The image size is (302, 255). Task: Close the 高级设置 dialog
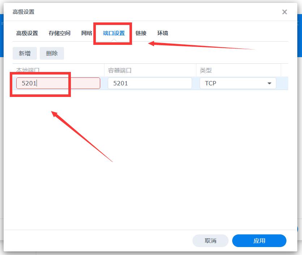tap(285, 12)
